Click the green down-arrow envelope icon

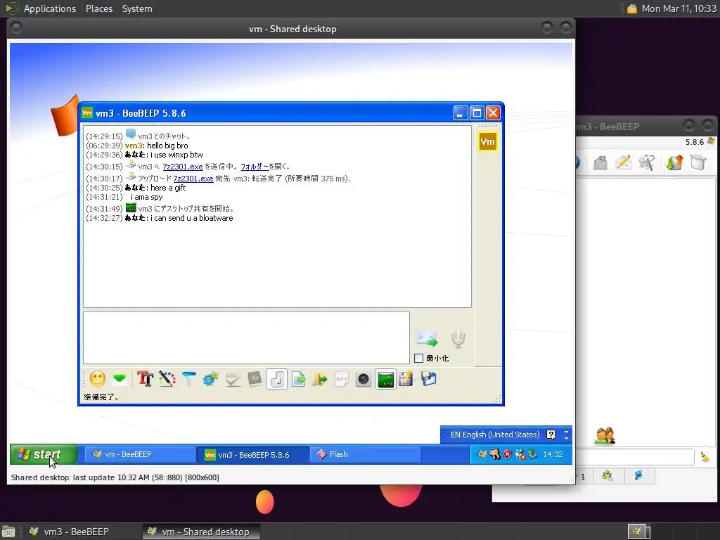click(120, 379)
